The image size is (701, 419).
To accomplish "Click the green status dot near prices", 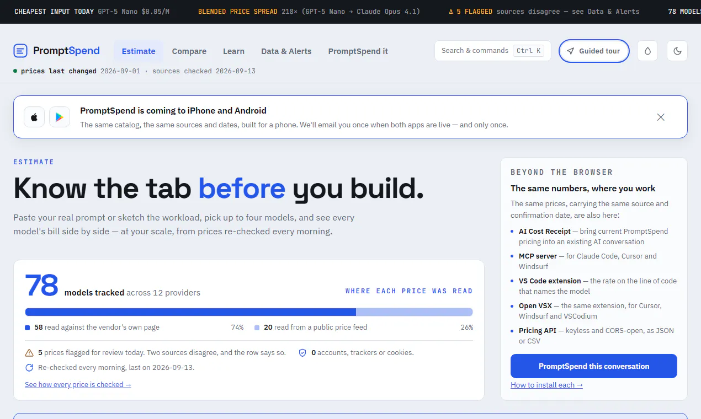I will [15, 71].
